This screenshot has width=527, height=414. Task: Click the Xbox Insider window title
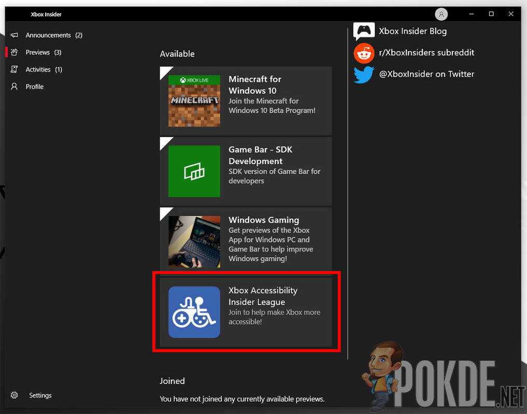pyautogui.click(x=46, y=14)
